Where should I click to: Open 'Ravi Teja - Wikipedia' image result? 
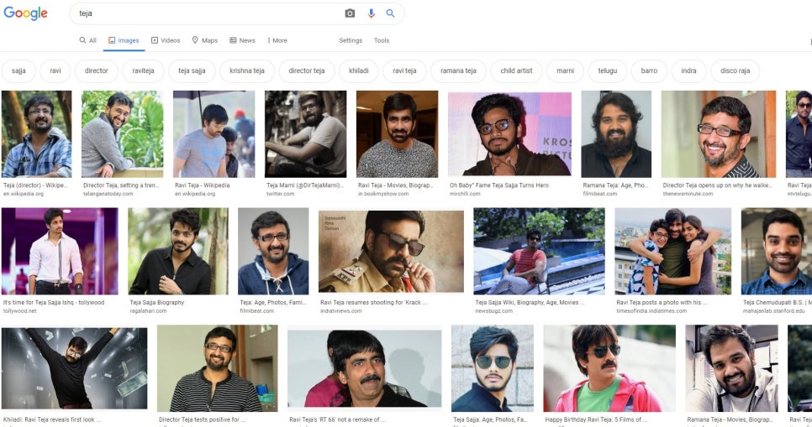pos(214,134)
